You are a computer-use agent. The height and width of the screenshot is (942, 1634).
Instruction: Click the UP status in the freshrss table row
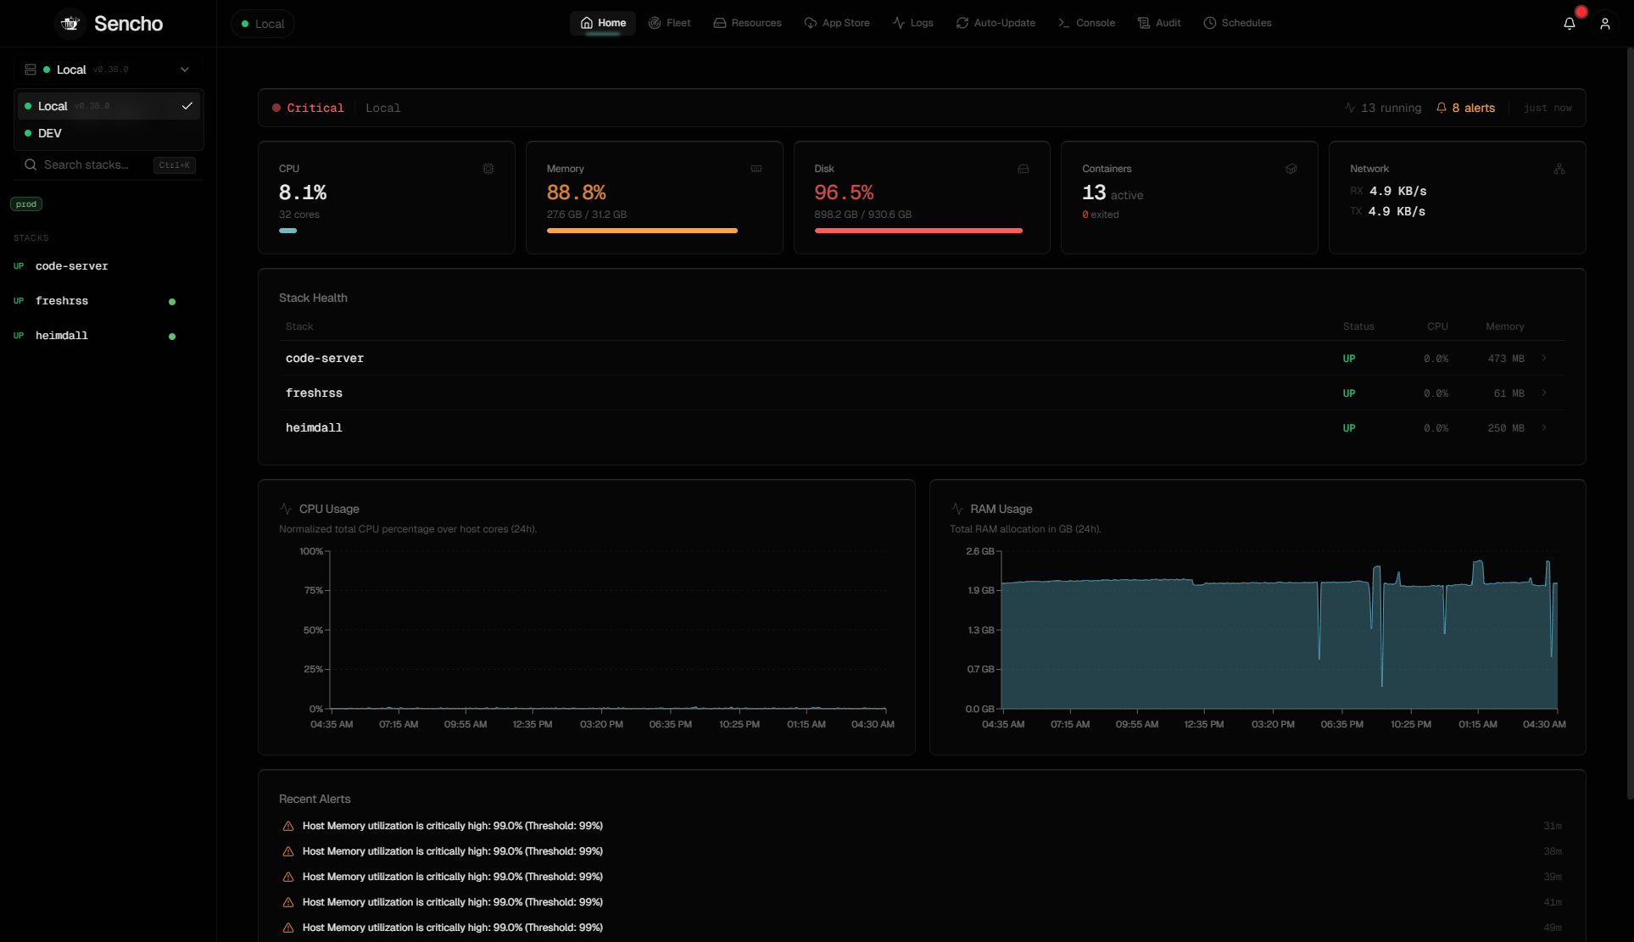click(x=1349, y=393)
